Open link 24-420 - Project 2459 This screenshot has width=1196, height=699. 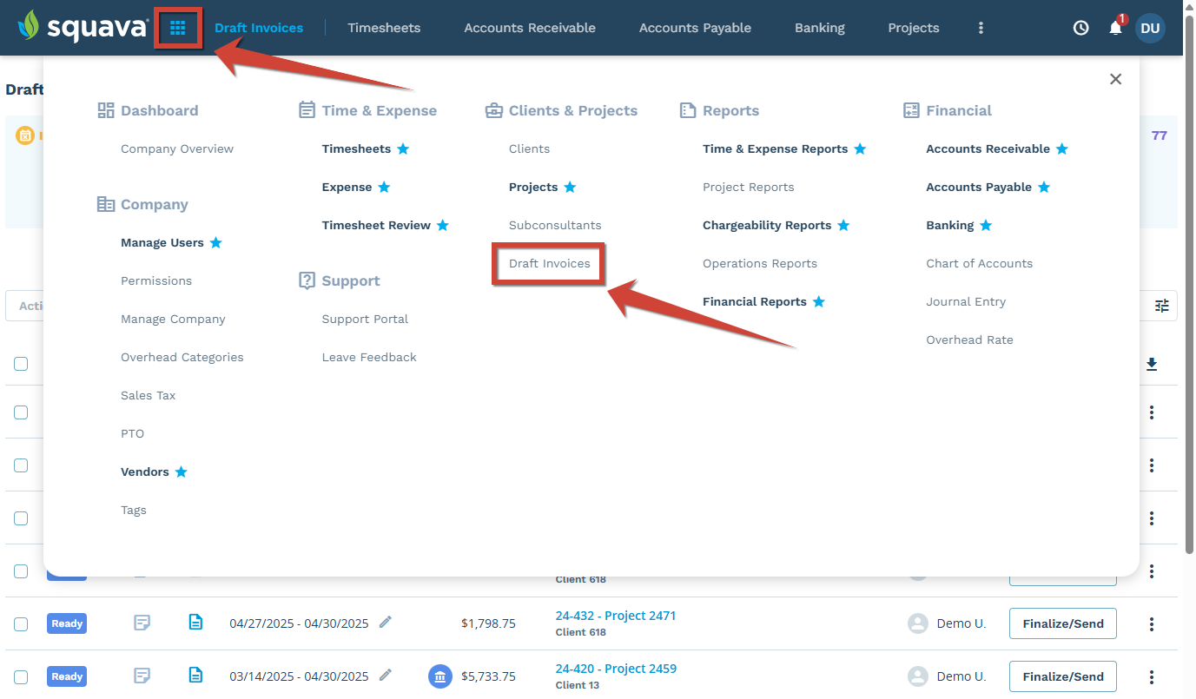[616, 669]
